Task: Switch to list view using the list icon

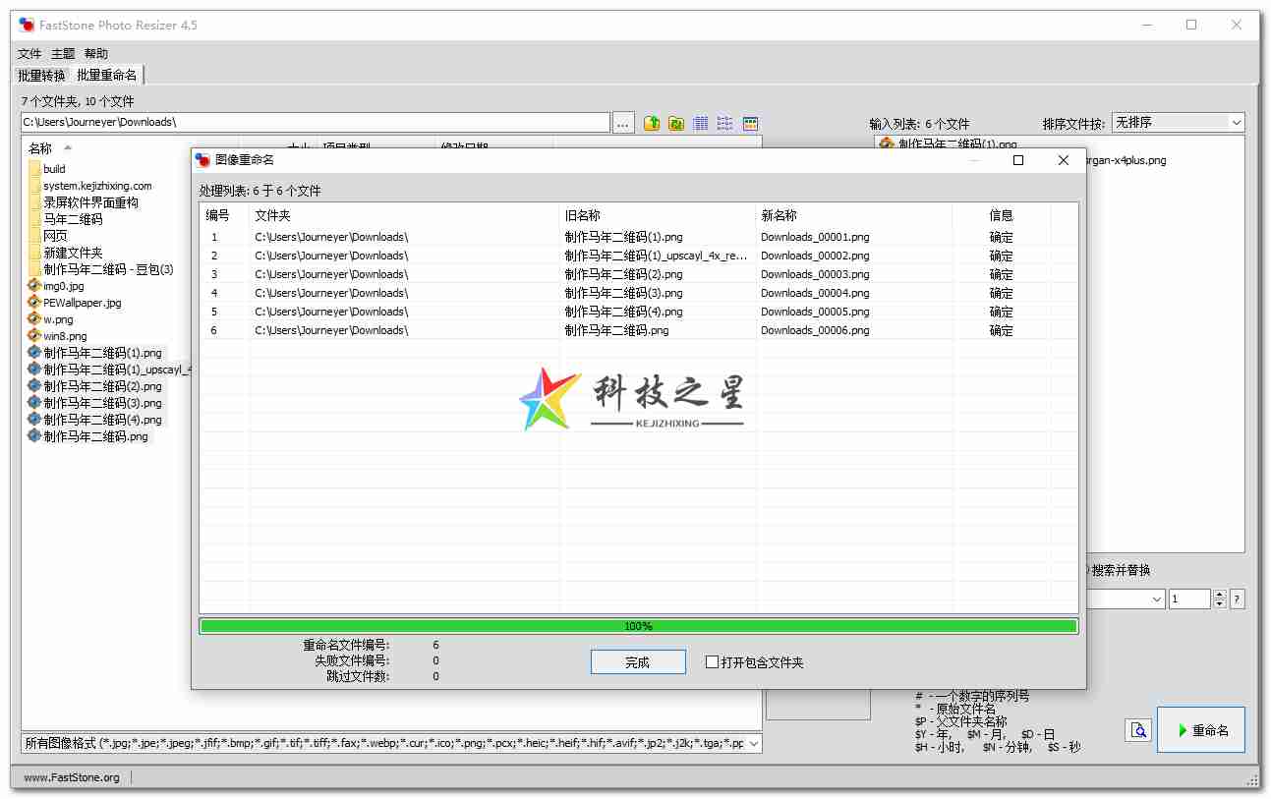Action: [x=724, y=122]
